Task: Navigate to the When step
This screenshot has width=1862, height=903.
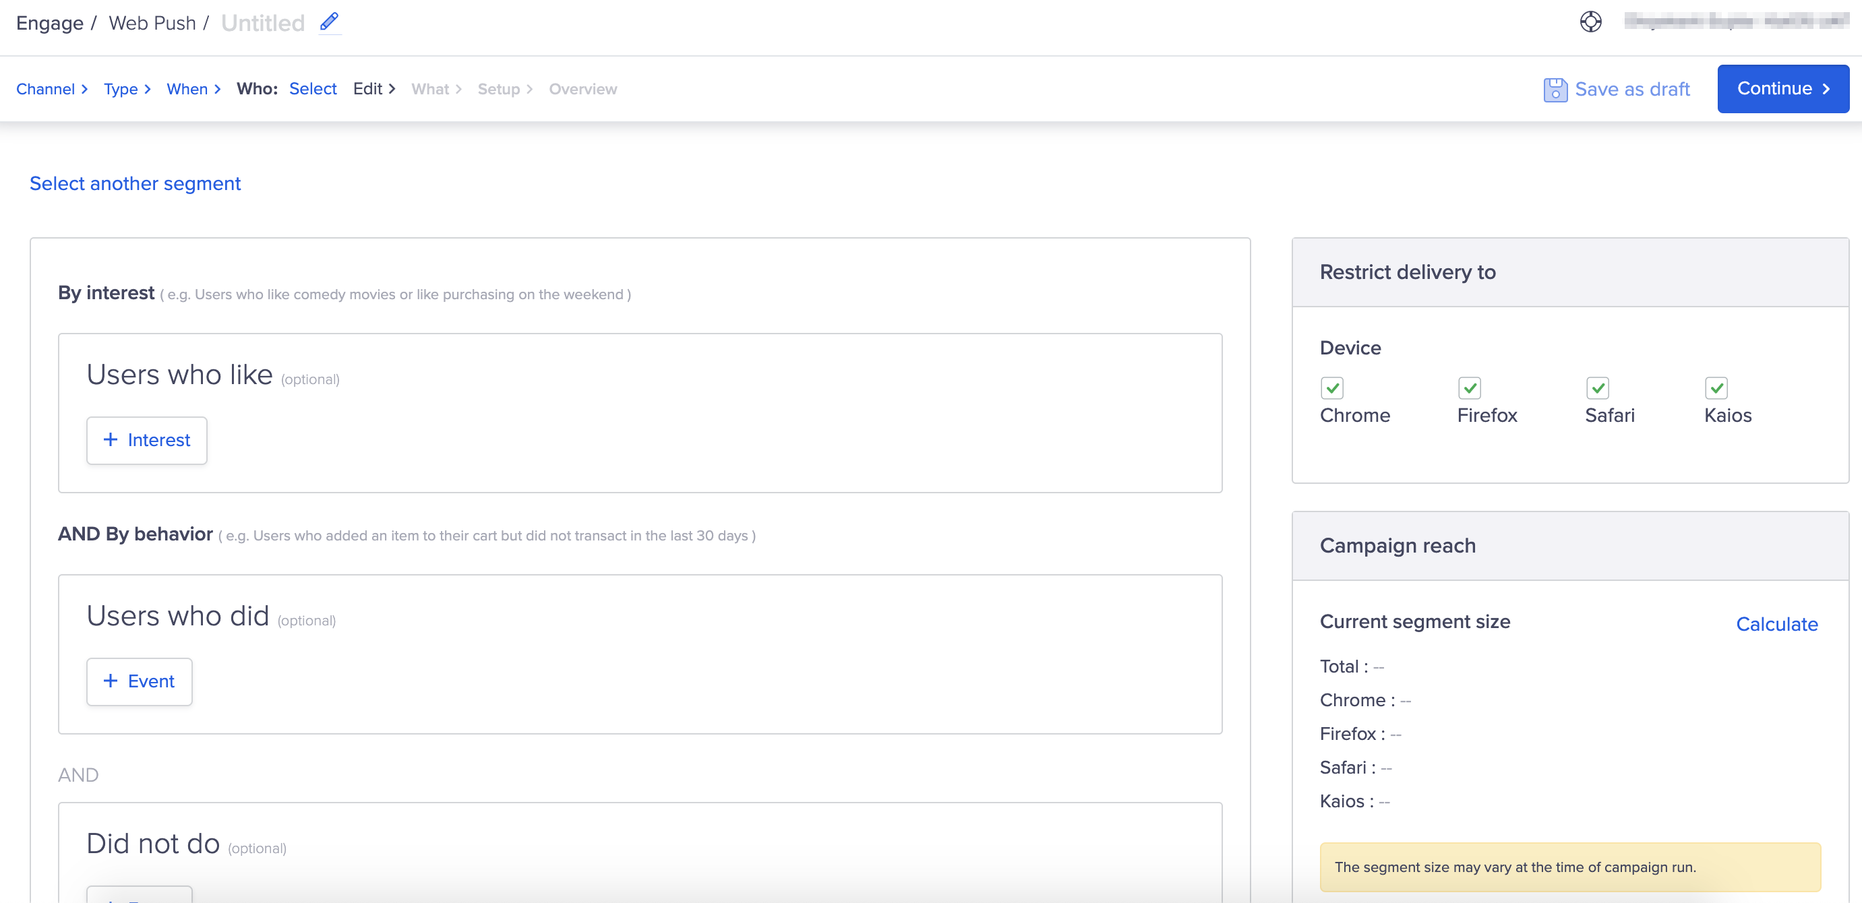Action: pyautogui.click(x=187, y=89)
